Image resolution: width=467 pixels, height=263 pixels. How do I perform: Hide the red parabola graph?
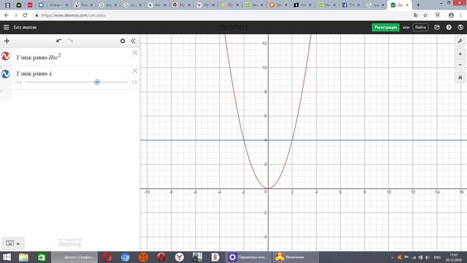pos(5,56)
